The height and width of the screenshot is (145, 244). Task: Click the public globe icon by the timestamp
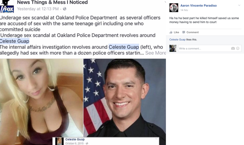pos(65,9)
